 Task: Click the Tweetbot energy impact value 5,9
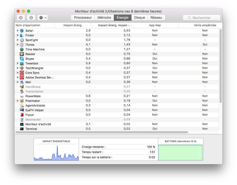pyautogui.click(x=88, y=63)
